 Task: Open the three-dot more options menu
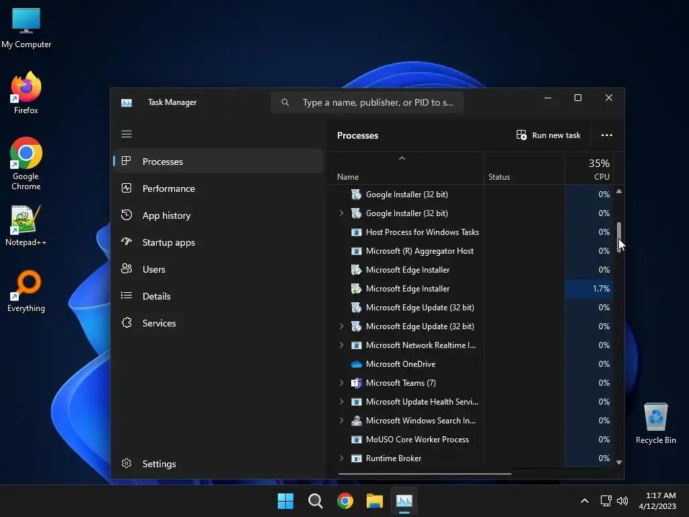pos(606,135)
